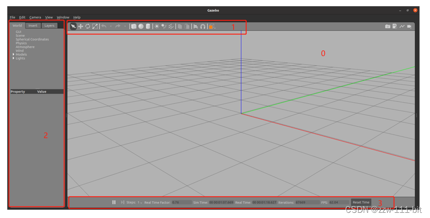Toggle the snap magnet tool
430x218 pixels.
click(x=203, y=26)
